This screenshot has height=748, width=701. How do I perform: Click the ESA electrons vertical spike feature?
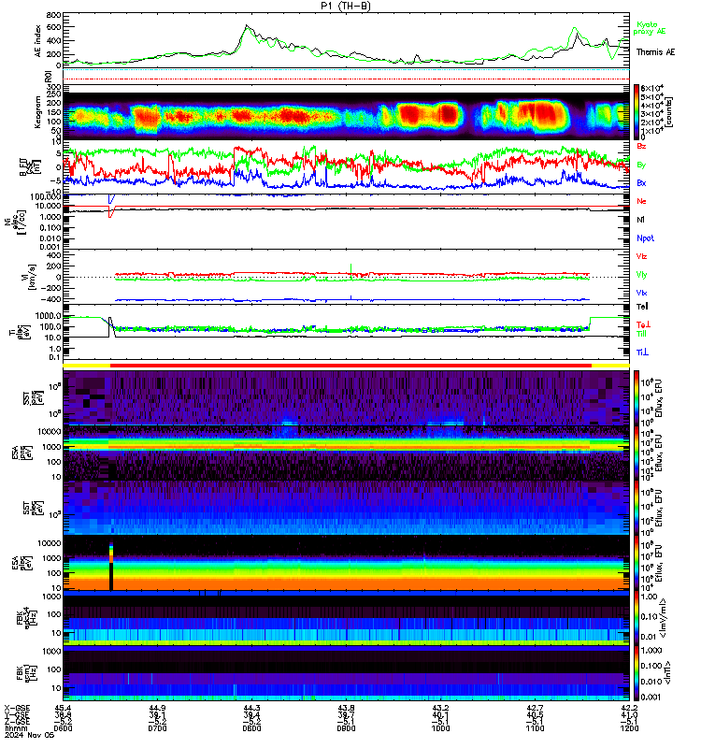[x=111, y=567]
